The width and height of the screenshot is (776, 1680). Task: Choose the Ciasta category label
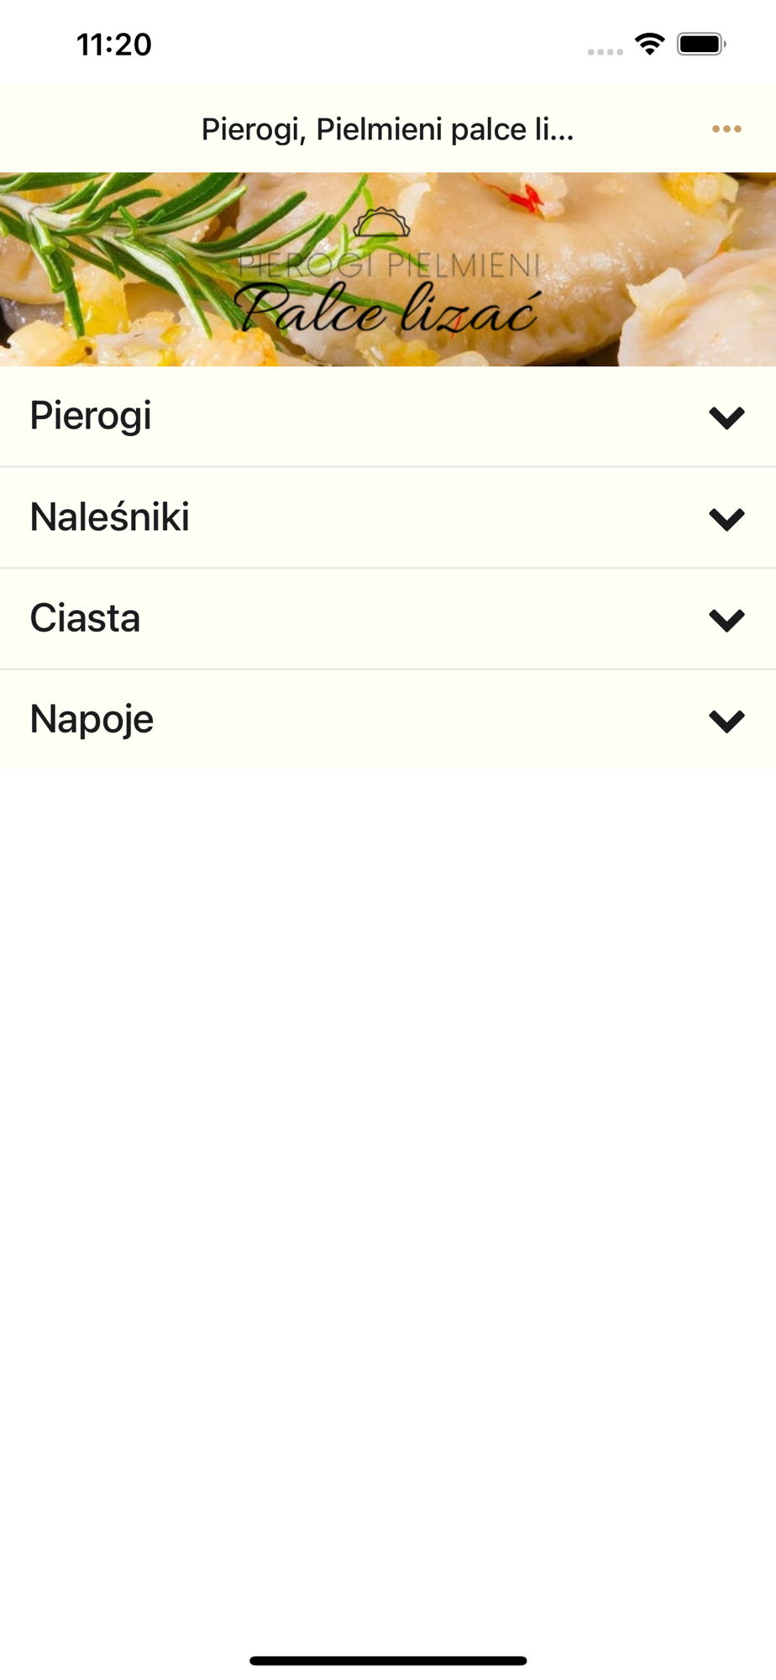(85, 618)
